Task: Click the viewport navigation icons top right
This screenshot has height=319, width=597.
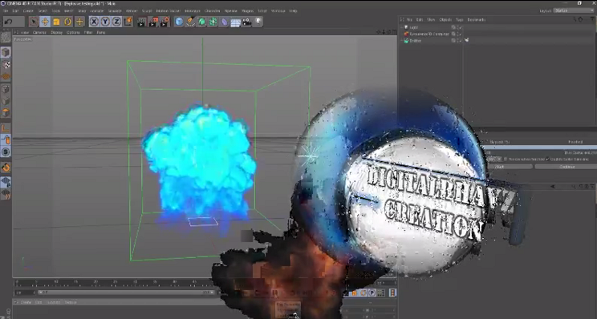Action: pyautogui.click(x=386, y=33)
